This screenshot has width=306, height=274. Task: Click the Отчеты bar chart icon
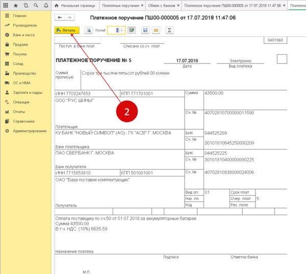pyautogui.click(x=7, y=111)
